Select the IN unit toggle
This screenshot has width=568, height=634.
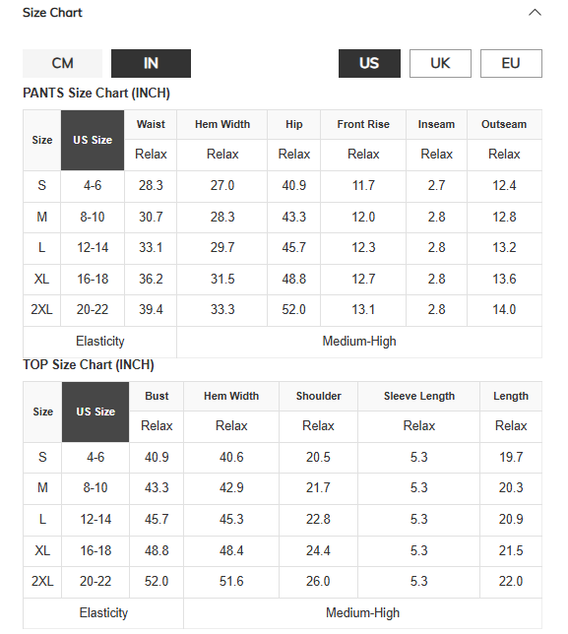pyautogui.click(x=151, y=63)
